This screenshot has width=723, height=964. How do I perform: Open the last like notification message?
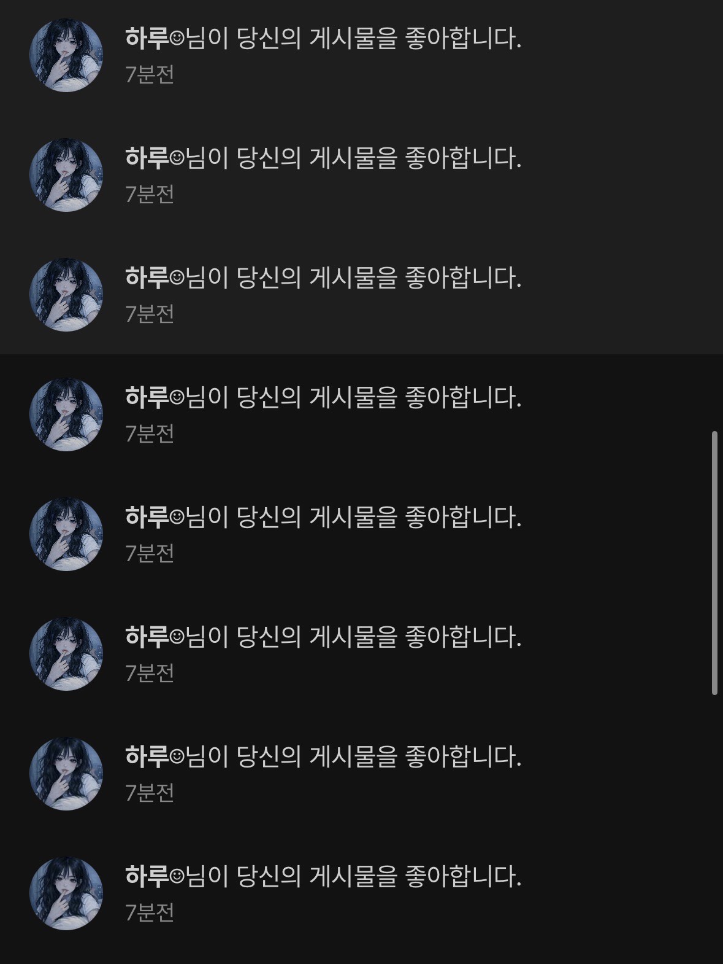(323, 877)
